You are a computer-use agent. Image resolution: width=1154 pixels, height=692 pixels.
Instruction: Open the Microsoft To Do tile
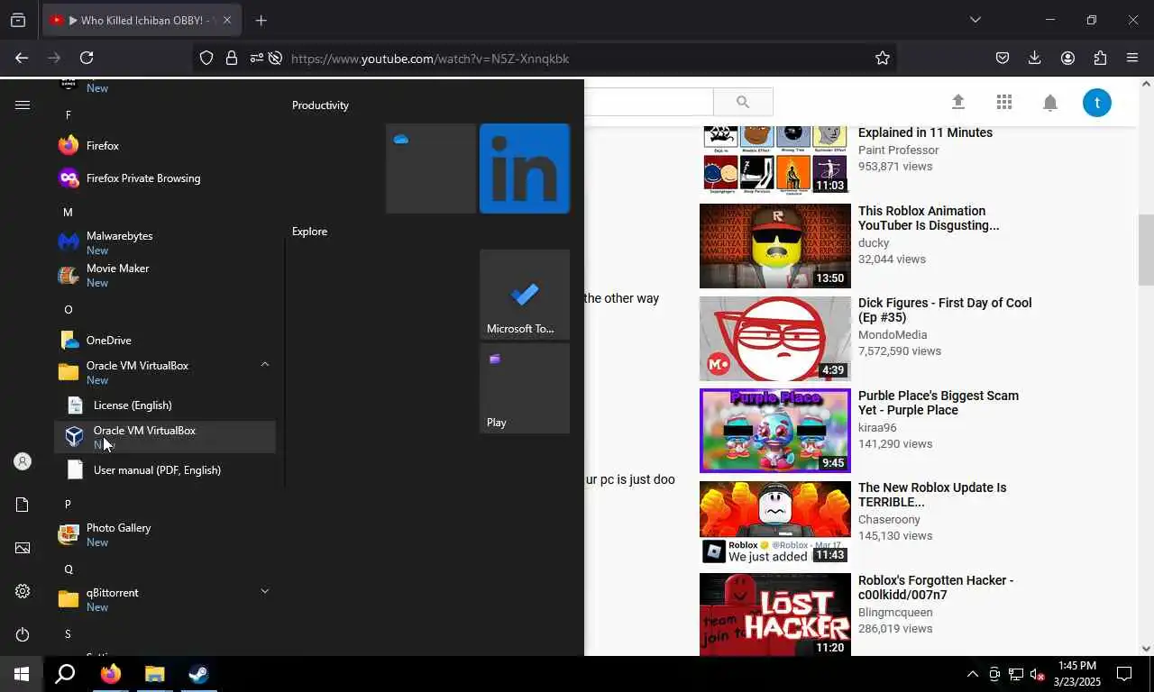525,295
